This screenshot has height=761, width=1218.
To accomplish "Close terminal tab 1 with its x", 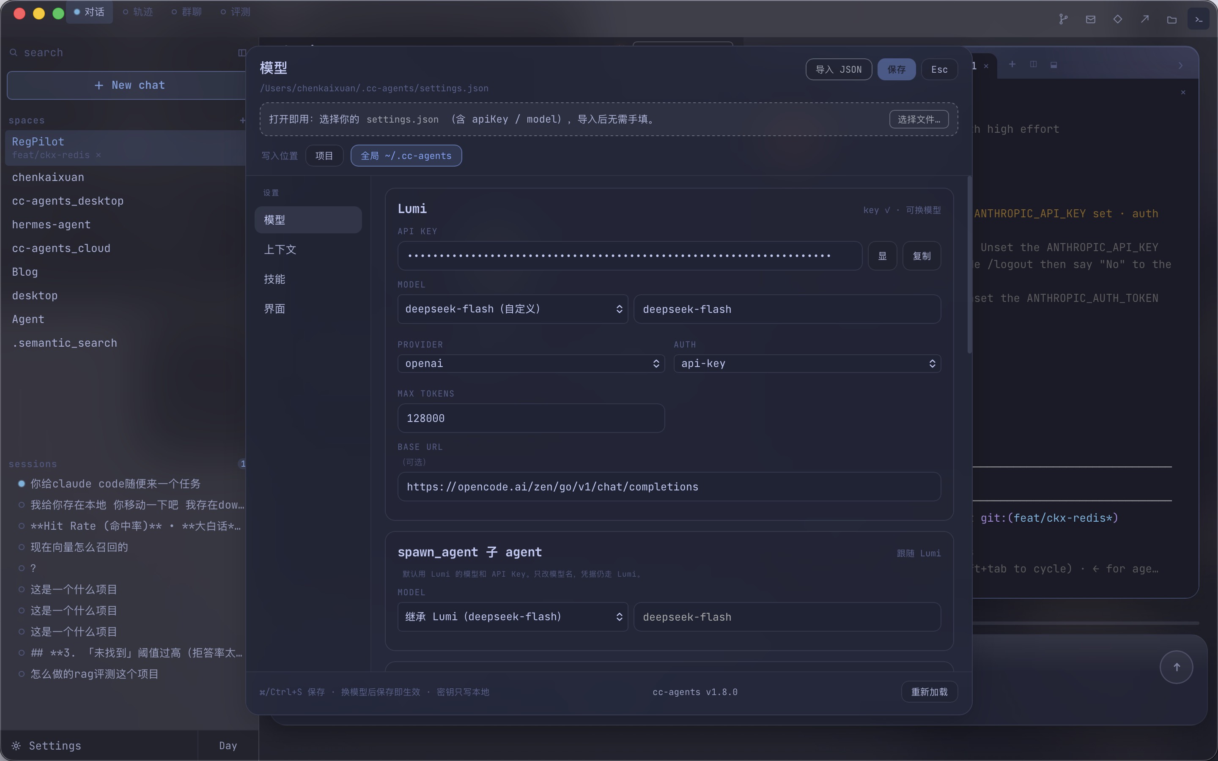I will tap(986, 66).
